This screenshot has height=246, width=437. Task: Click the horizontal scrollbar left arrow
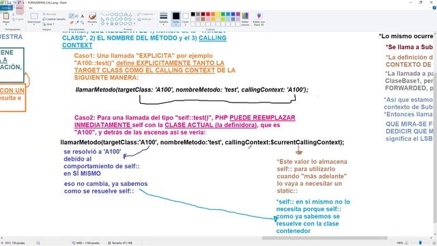pyautogui.click(x=1, y=238)
